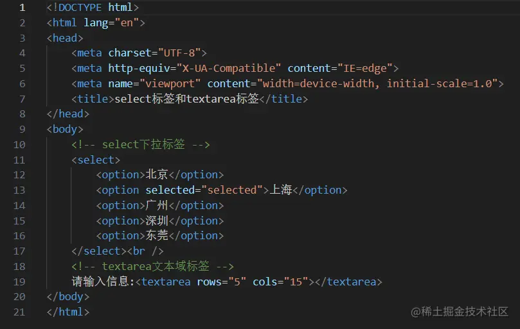Click line number 13 in the gutter

tap(19, 190)
